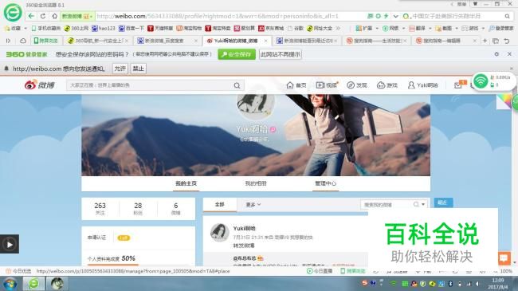The width and height of the screenshot is (518, 291).
Task: Click the pink membership badge beside Yuki name
Action: (x=273, y=129)
